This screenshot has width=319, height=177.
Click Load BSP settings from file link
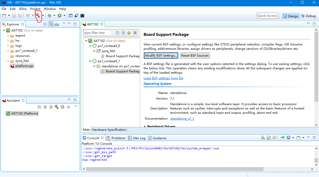coord(163,78)
